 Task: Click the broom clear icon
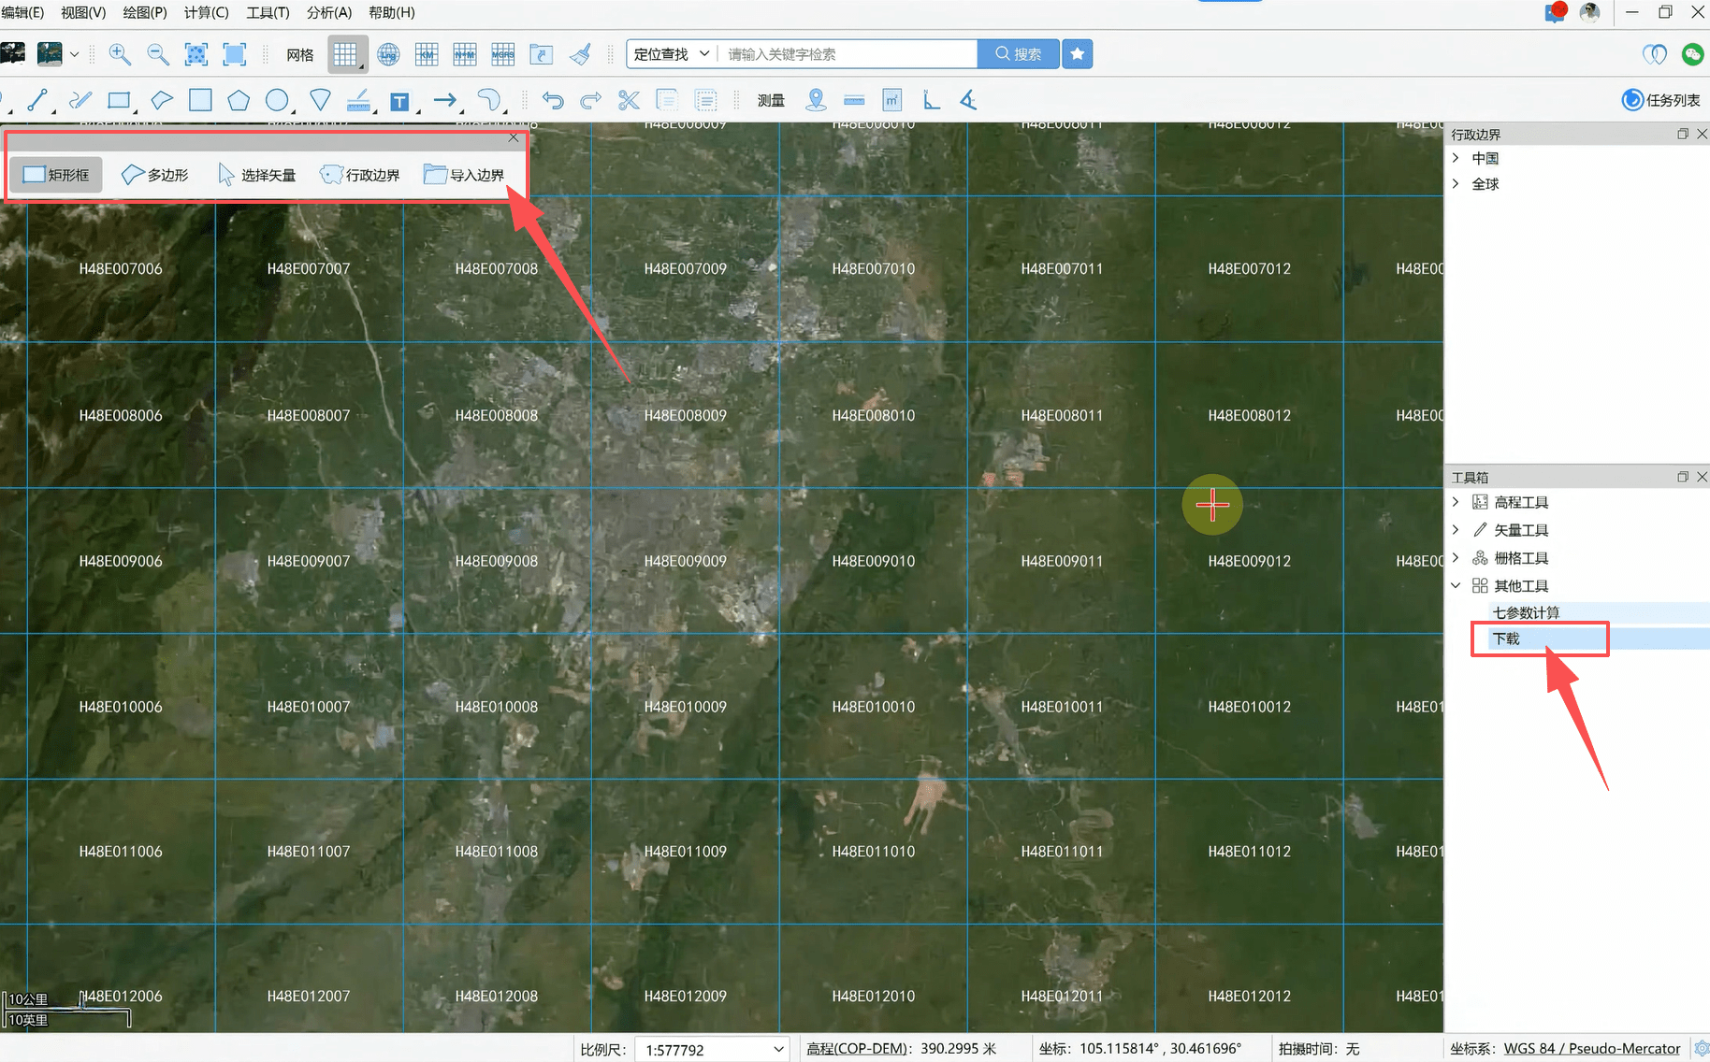[580, 54]
